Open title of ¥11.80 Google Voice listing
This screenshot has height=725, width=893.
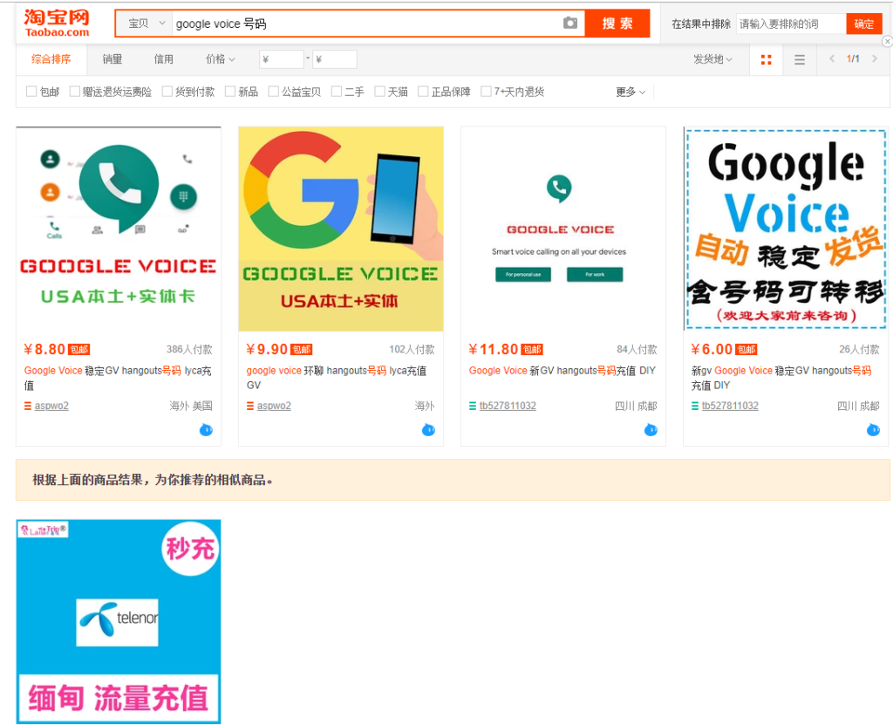tap(562, 371)
